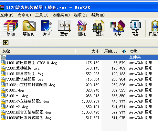Click size value 1,333,737

[x=90, y=101]
